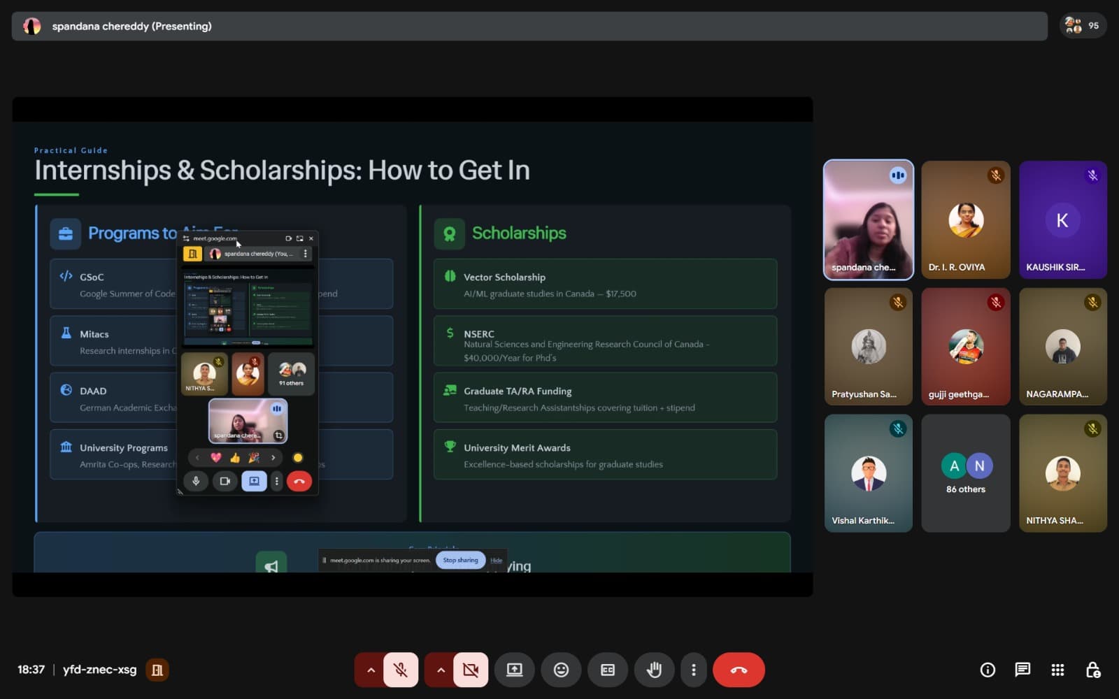Select Dr. I. R. OVIYA's participant tile

point(965,219)
